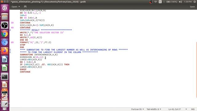Viewport: 197px width, 111px height.
Task: Open the Fortran 95 language selector
Action: coord(138,109)
